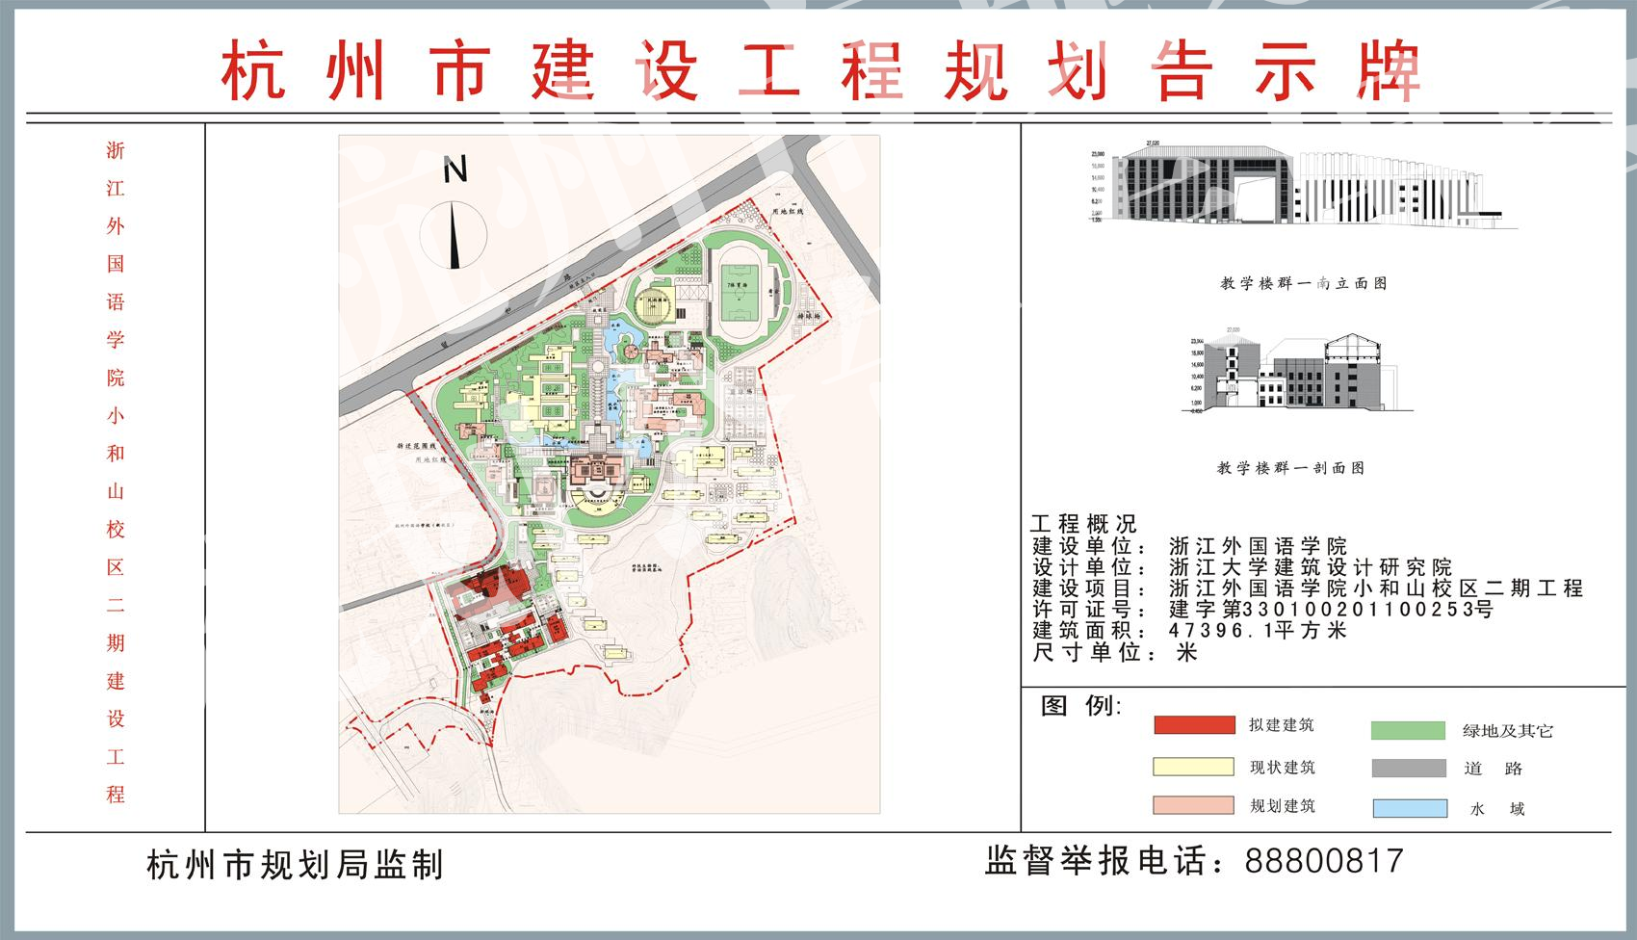Click the 拆迁范围线 label on map

416,448
